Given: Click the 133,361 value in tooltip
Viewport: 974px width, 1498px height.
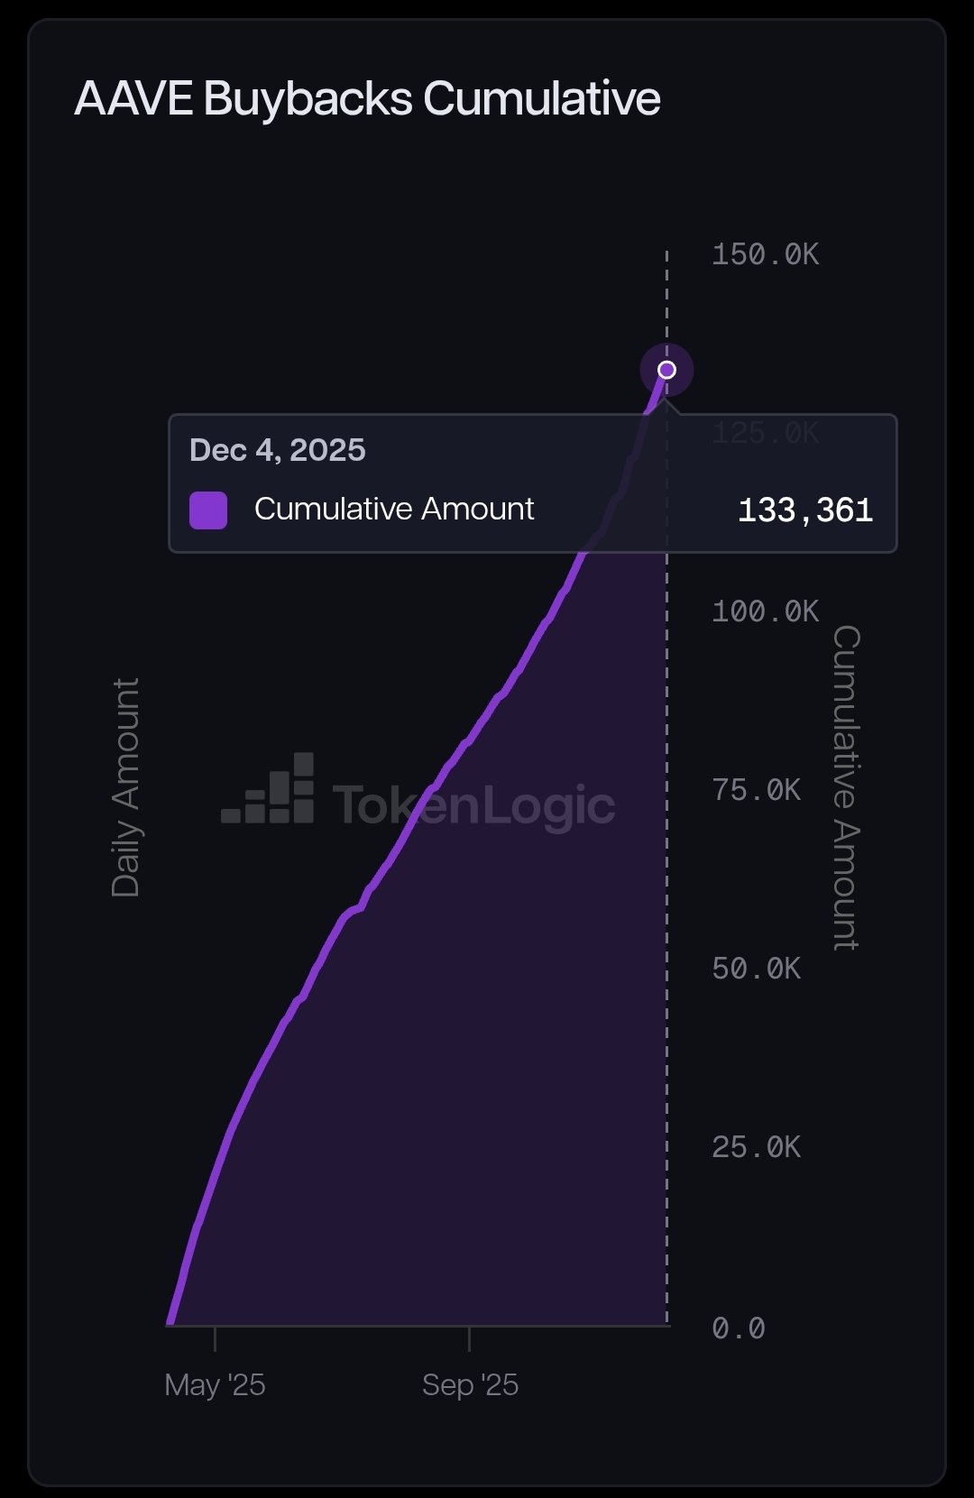Looking at the screenshot, I should 804,510.
